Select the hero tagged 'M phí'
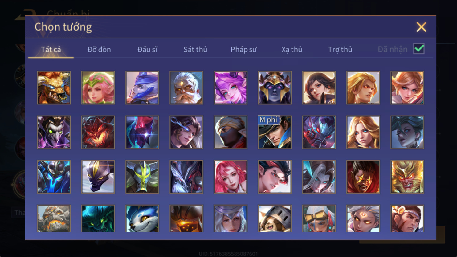 coord(275,132)
